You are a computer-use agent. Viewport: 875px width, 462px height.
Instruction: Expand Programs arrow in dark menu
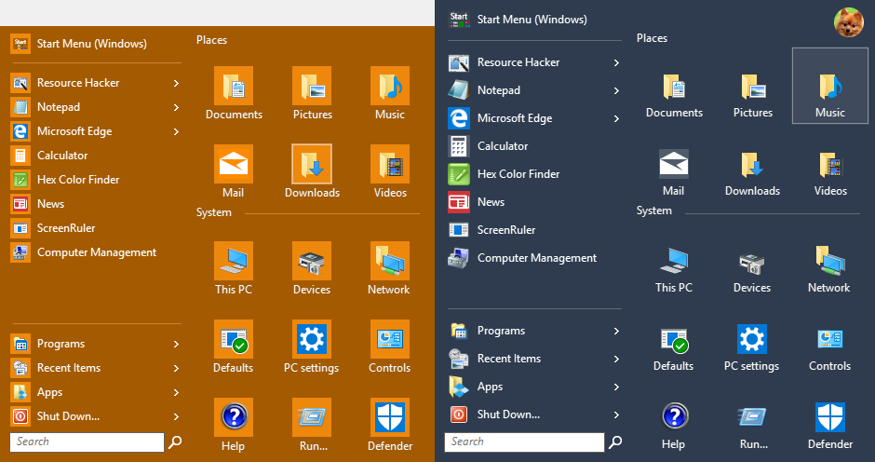(616, 332)
